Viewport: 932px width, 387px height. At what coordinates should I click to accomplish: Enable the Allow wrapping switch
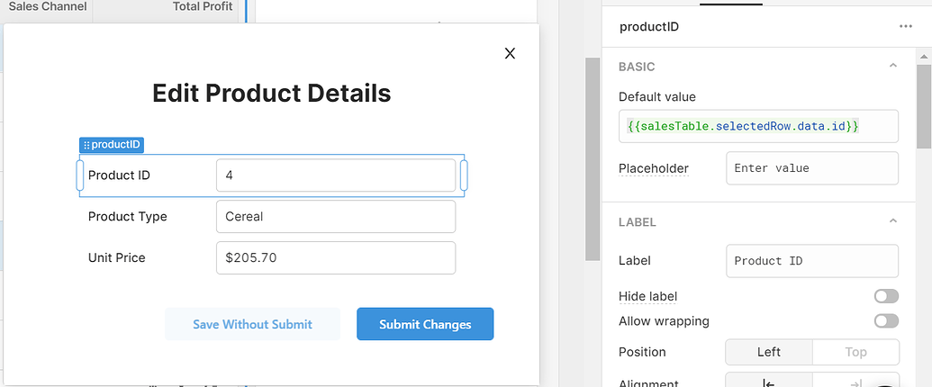pos(886,321)
